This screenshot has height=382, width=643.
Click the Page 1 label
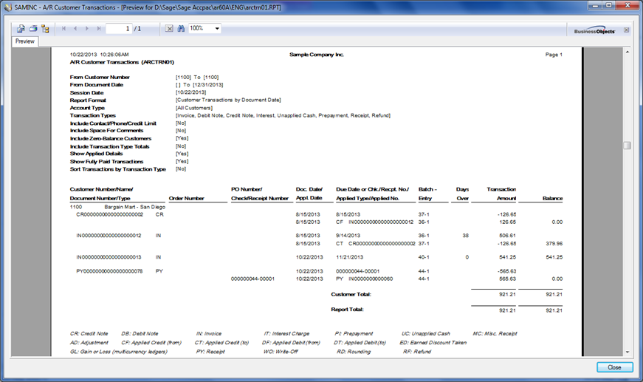(x=554, y=55)
